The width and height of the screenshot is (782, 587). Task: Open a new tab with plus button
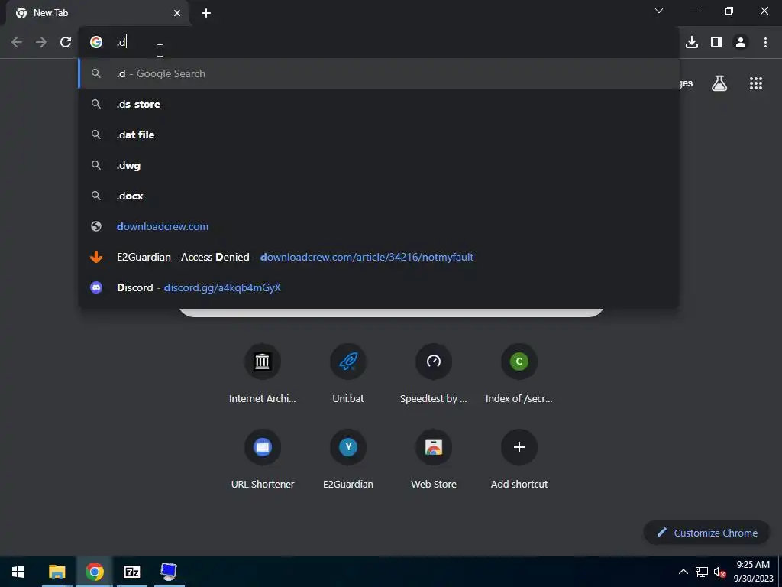[x=206, y=13]
